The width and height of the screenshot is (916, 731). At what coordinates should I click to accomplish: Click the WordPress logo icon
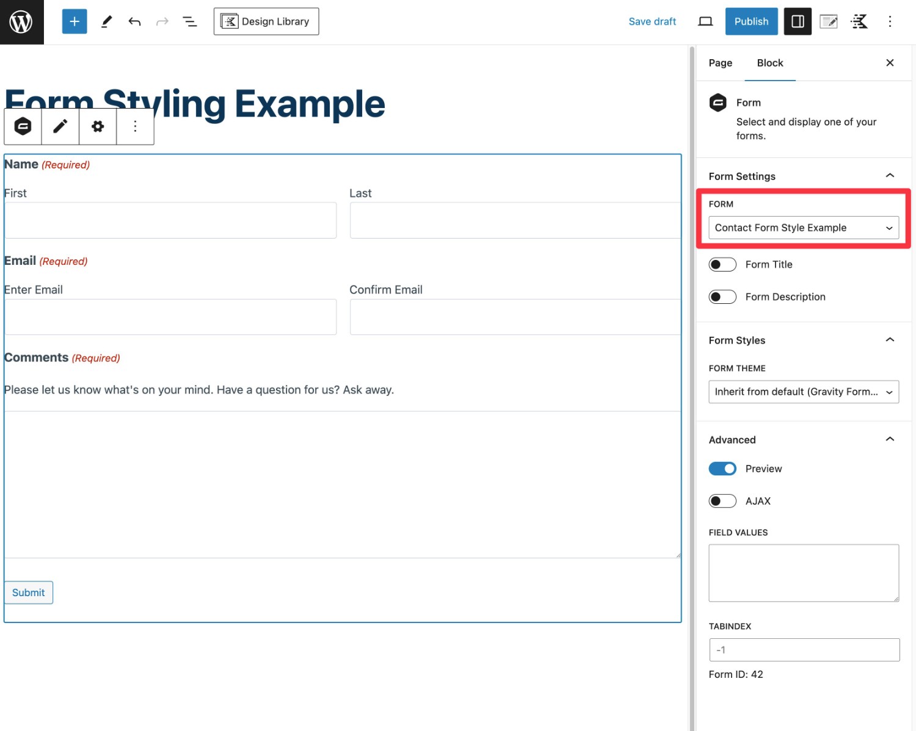click(21, 21)
